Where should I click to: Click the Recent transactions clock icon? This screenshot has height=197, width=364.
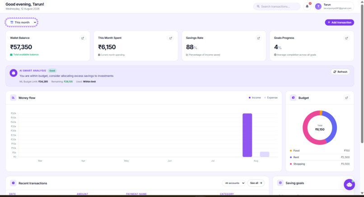coord(13,183)
